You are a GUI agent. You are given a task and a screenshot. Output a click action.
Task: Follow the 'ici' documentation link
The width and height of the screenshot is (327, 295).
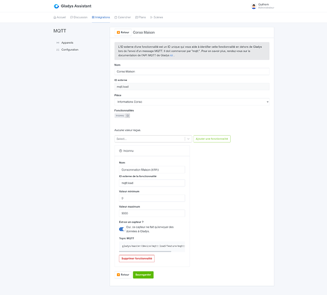[x=171, y=55]
